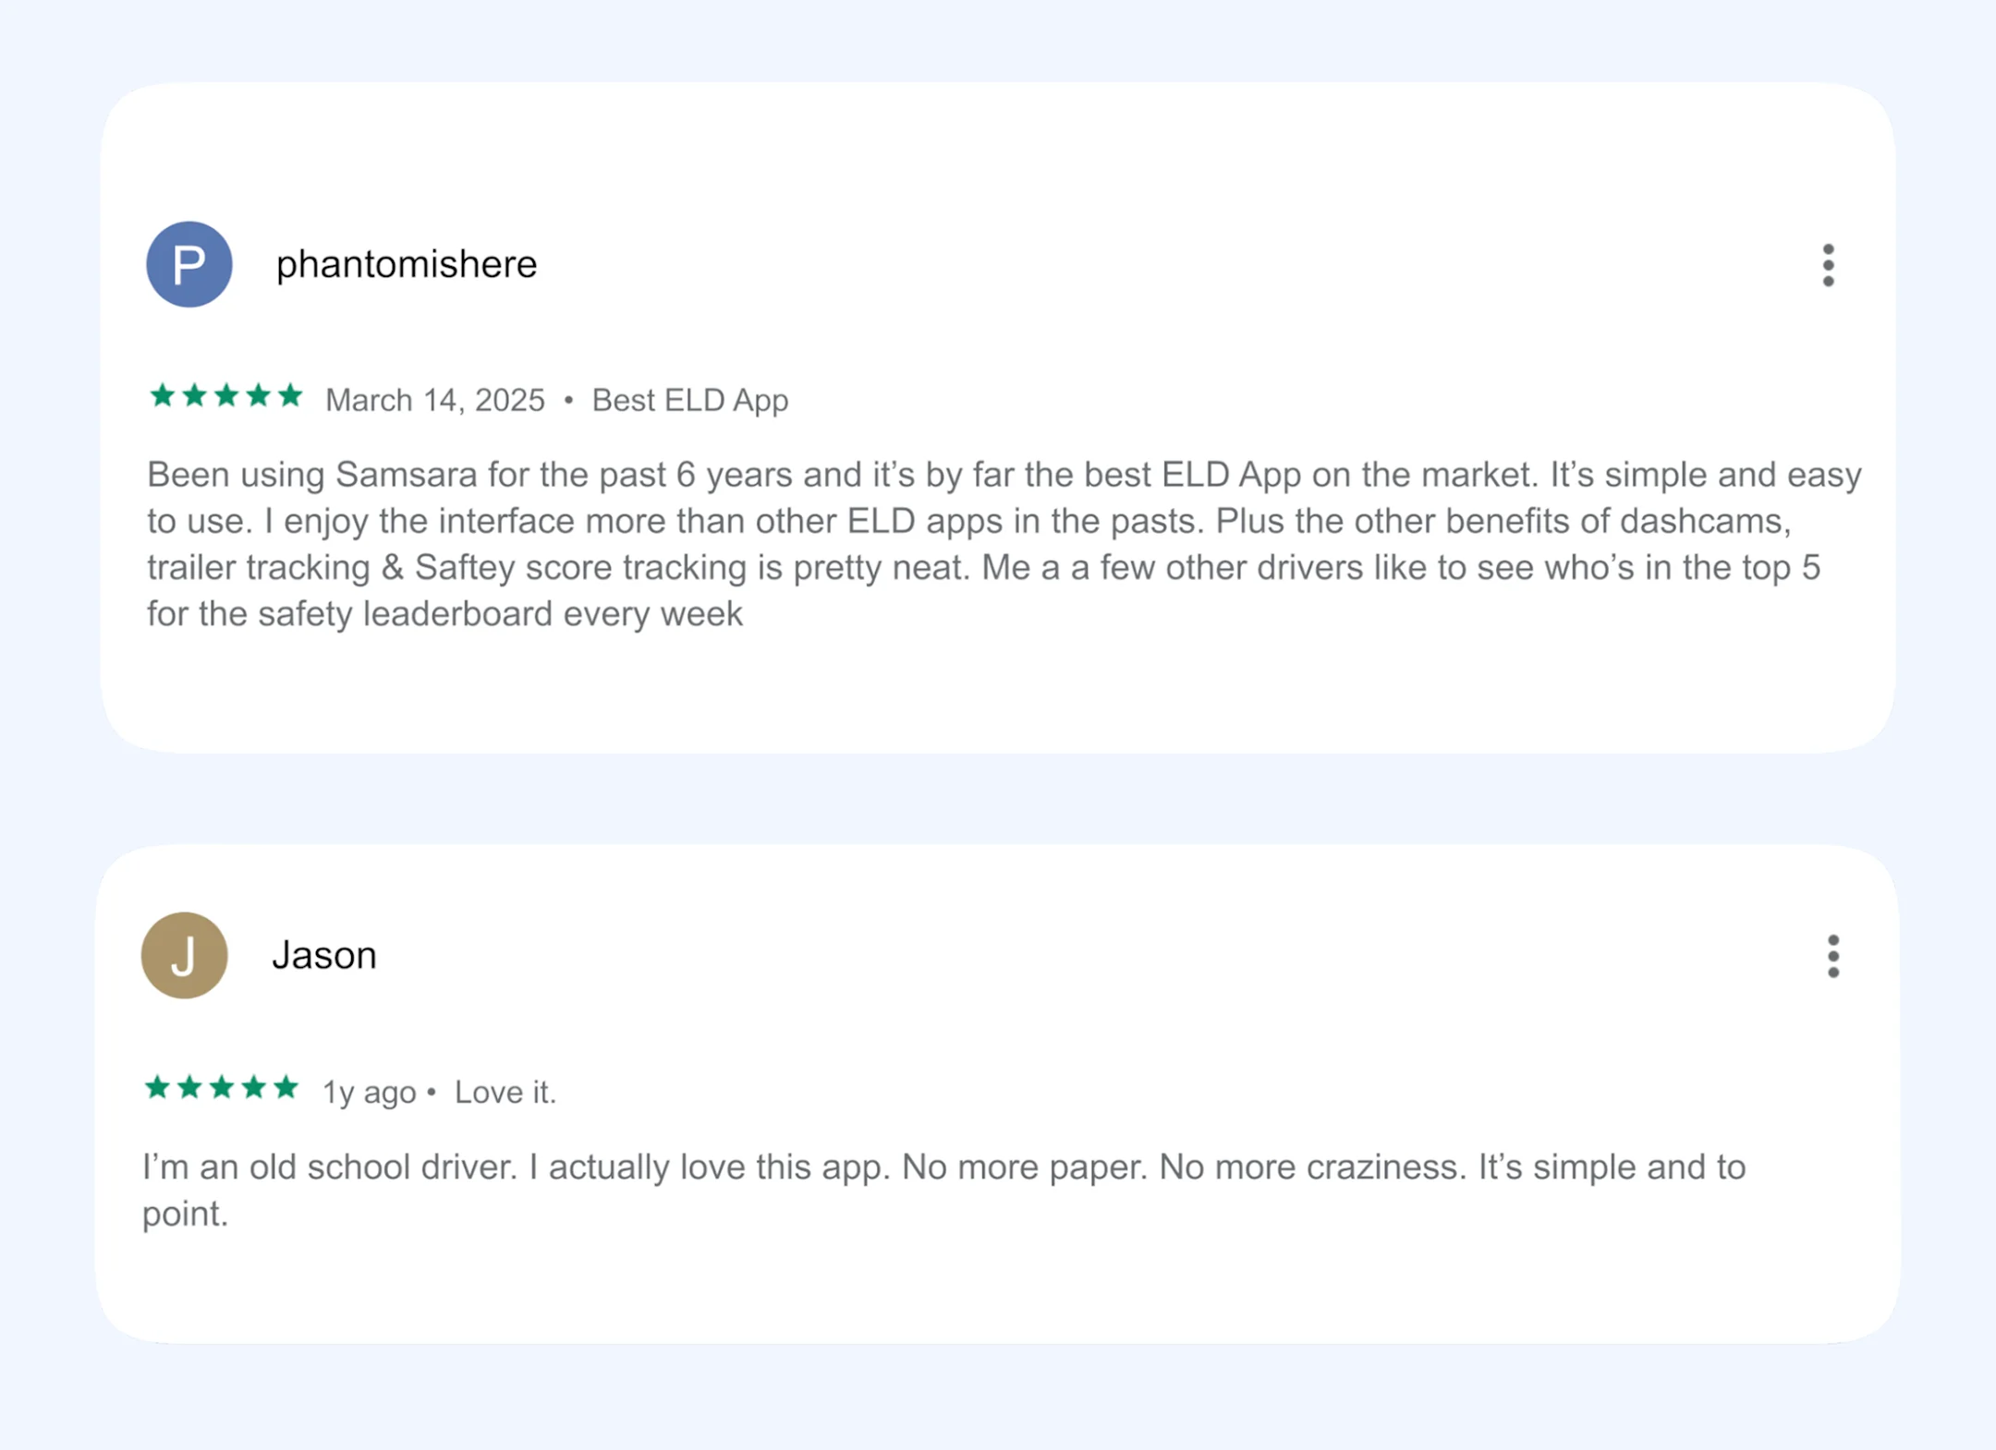Click the fourth star in phantomishere's review

(257, 397)
